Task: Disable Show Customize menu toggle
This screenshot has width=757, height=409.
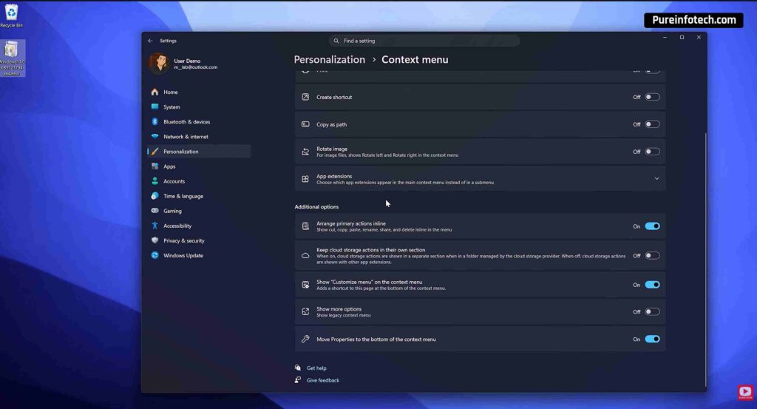Action: [x=652, y=285]
